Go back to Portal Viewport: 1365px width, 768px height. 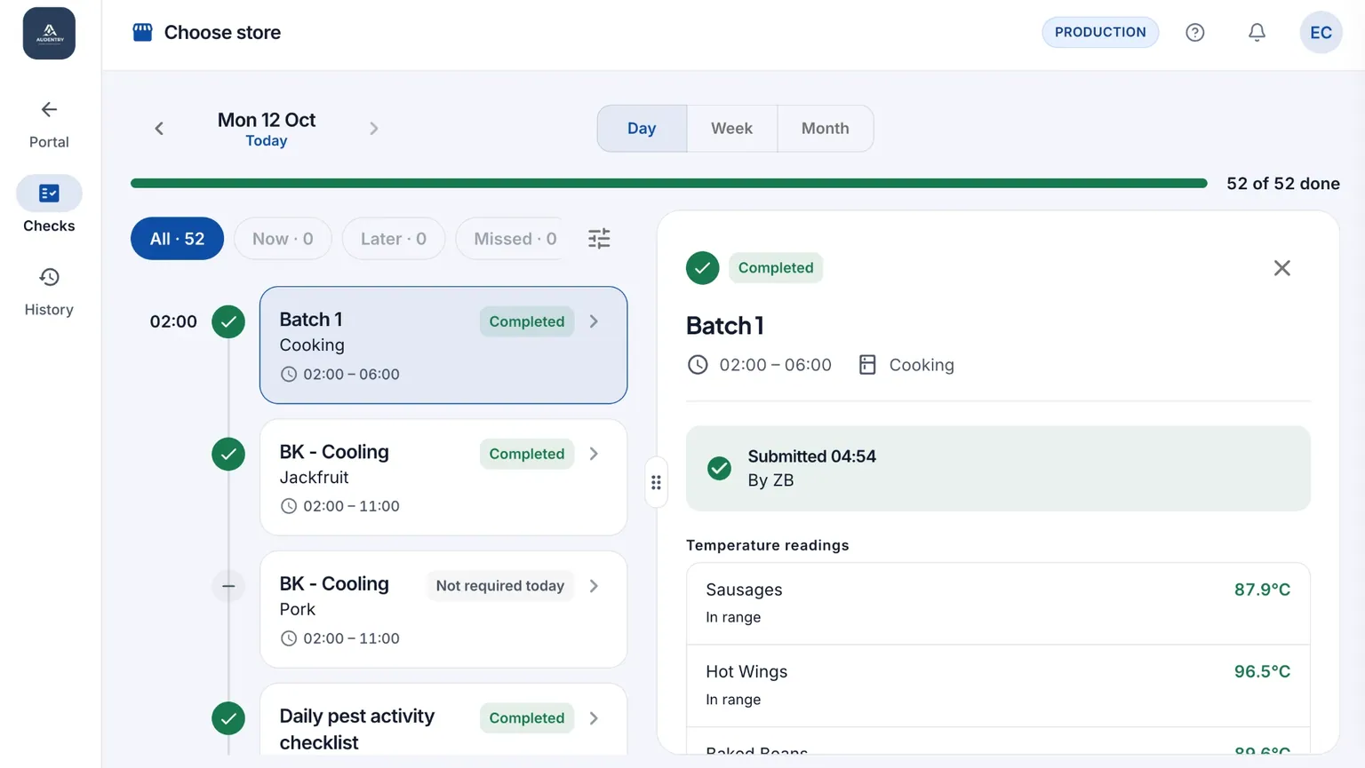pyautogui.click(x=49, y=124)
